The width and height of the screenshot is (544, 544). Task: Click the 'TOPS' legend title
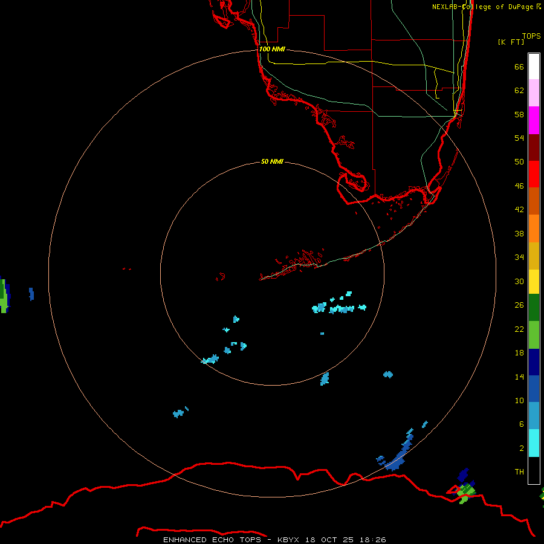pos(531,36)
